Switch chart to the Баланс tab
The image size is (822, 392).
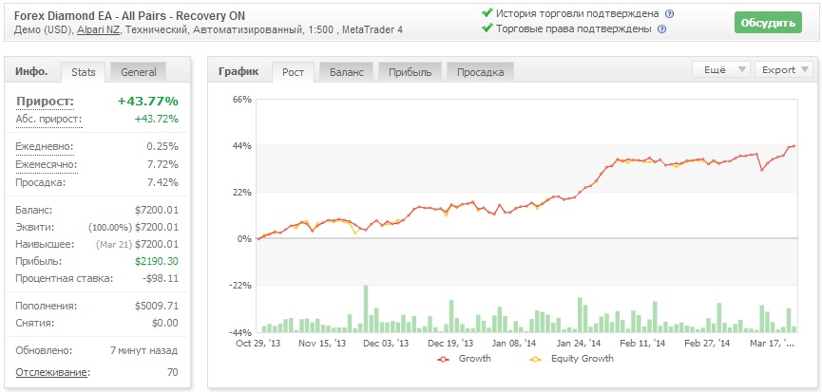[346, 72]
